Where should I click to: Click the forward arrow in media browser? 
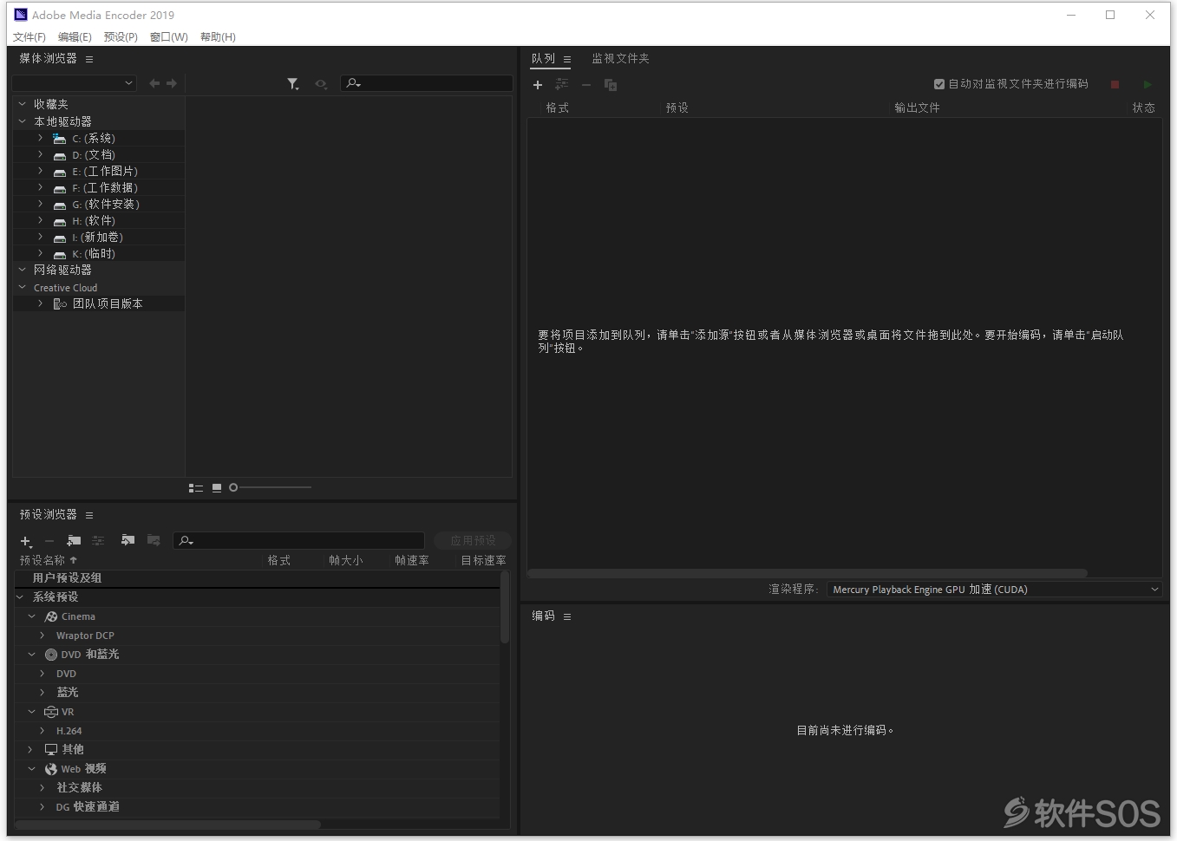click(172, 83)
